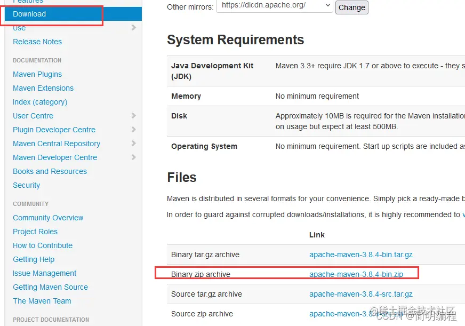Image resolution: width=465 pixels, height=326 pixels.
Task: Download apache-maven-3.8.4-bin.zip
Action: coord(356,274)
